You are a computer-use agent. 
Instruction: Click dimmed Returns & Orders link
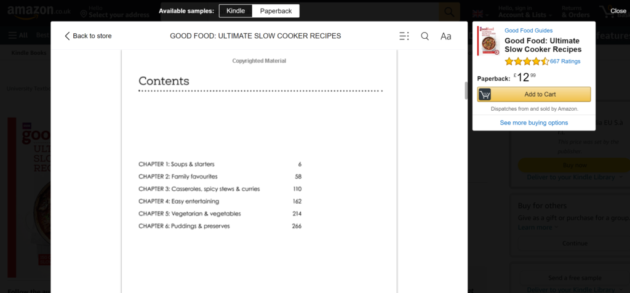point(575,12)
